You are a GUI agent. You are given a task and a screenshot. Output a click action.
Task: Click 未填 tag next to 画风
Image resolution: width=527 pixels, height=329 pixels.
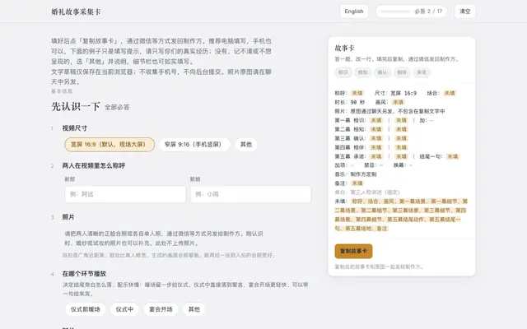[398, 102]
